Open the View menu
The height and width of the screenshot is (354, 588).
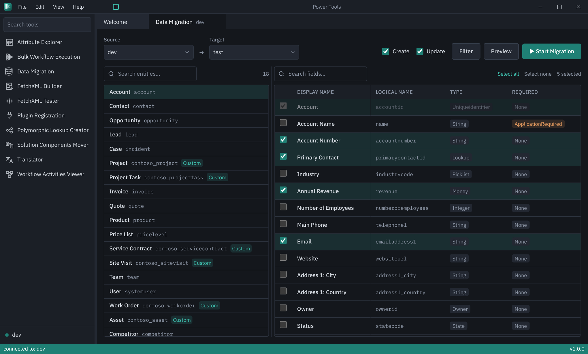(59, 7)
